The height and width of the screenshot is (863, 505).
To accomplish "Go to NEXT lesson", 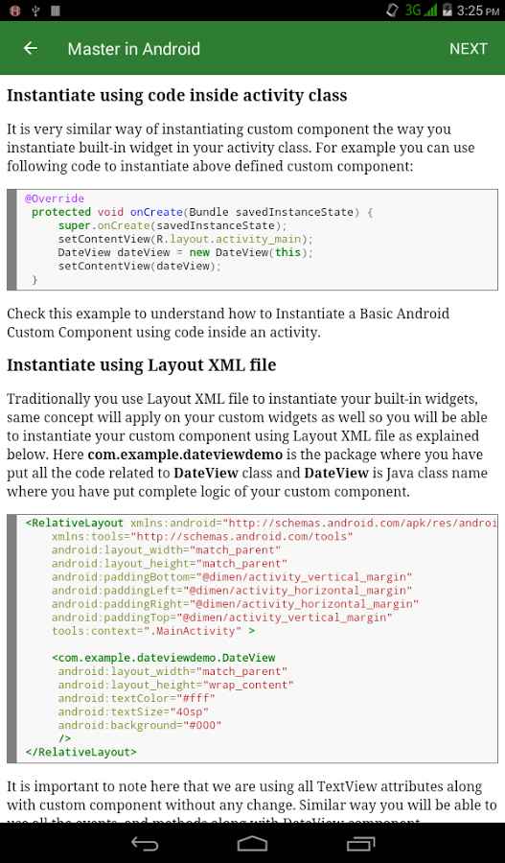I will [x=469, y=49].
